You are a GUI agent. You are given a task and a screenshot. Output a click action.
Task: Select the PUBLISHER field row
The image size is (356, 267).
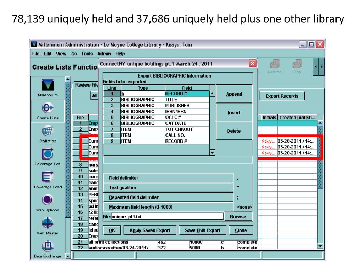[x=156, y=106]
